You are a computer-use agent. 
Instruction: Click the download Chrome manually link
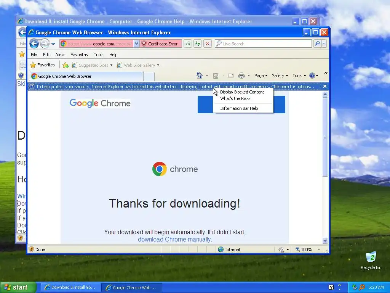(x=175, y=240)
